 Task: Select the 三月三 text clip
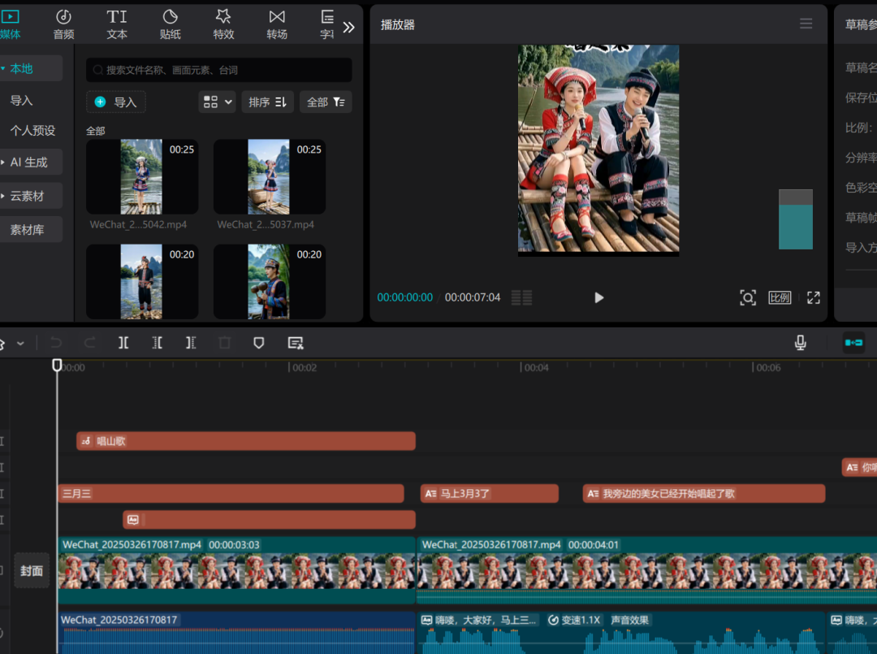coord(231,493)
